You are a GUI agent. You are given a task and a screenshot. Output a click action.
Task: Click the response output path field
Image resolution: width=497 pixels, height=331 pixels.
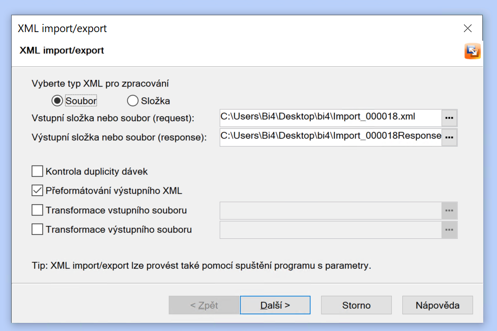330,136
